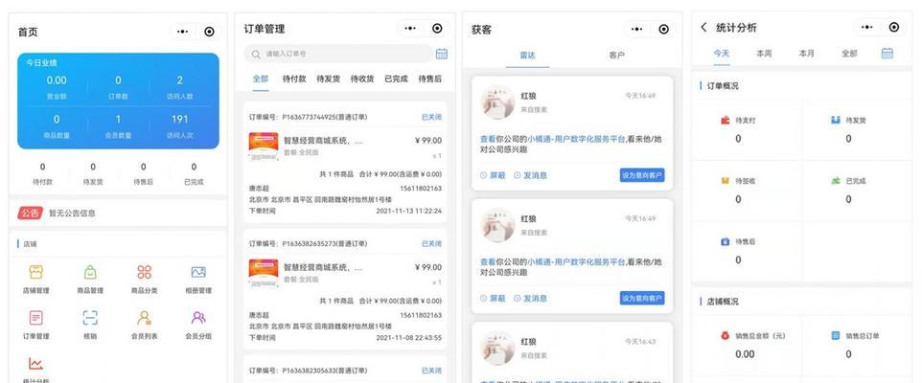Select the 全部 tab in 统计分析
The image size is (922, 383).
[849, 54]
